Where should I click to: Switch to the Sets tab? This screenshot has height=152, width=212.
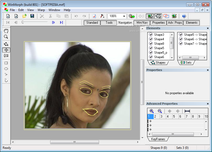click(187, 63)
